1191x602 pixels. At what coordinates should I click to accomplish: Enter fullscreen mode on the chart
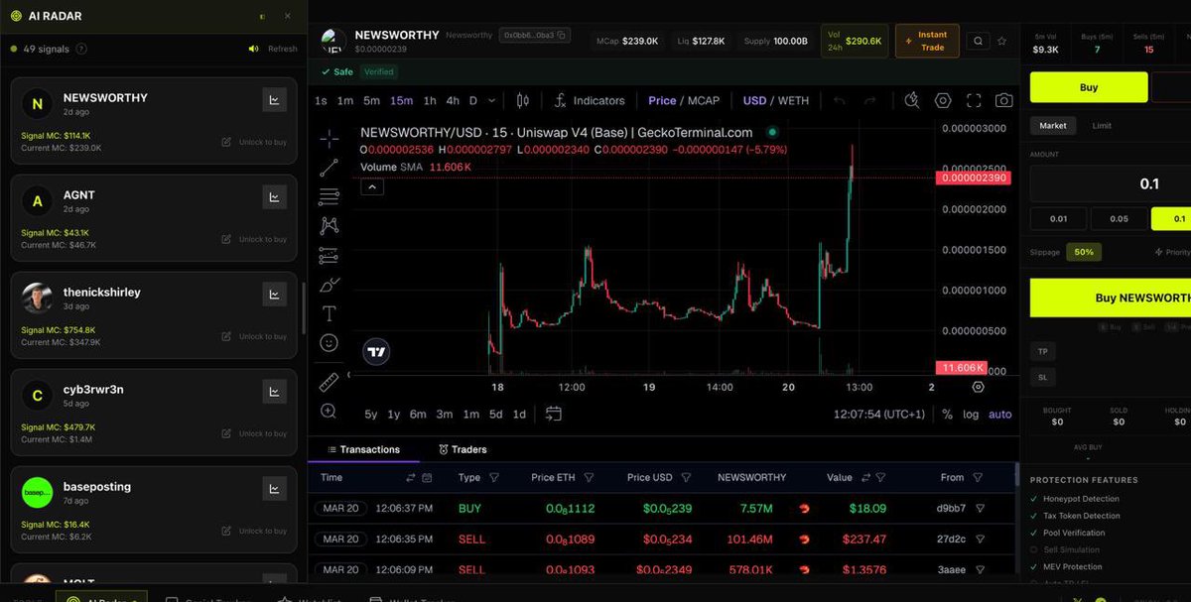pyautogui.click(x=974, y=100)
